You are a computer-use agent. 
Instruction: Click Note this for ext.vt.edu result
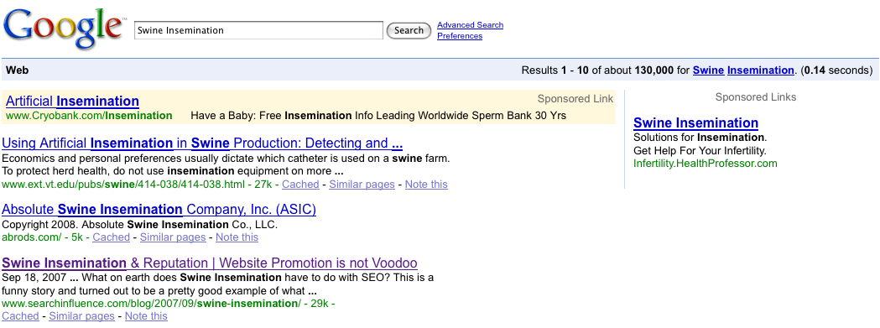426,185
